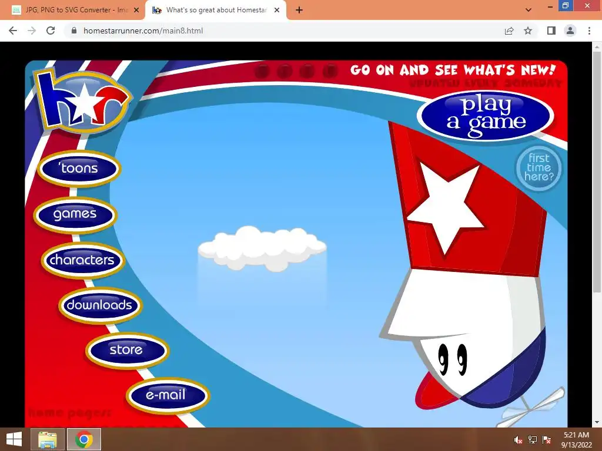Image resolution: width=602 pixels, height=451 pixels.
Task: Open the network tray icon
Action: [533, 440]
